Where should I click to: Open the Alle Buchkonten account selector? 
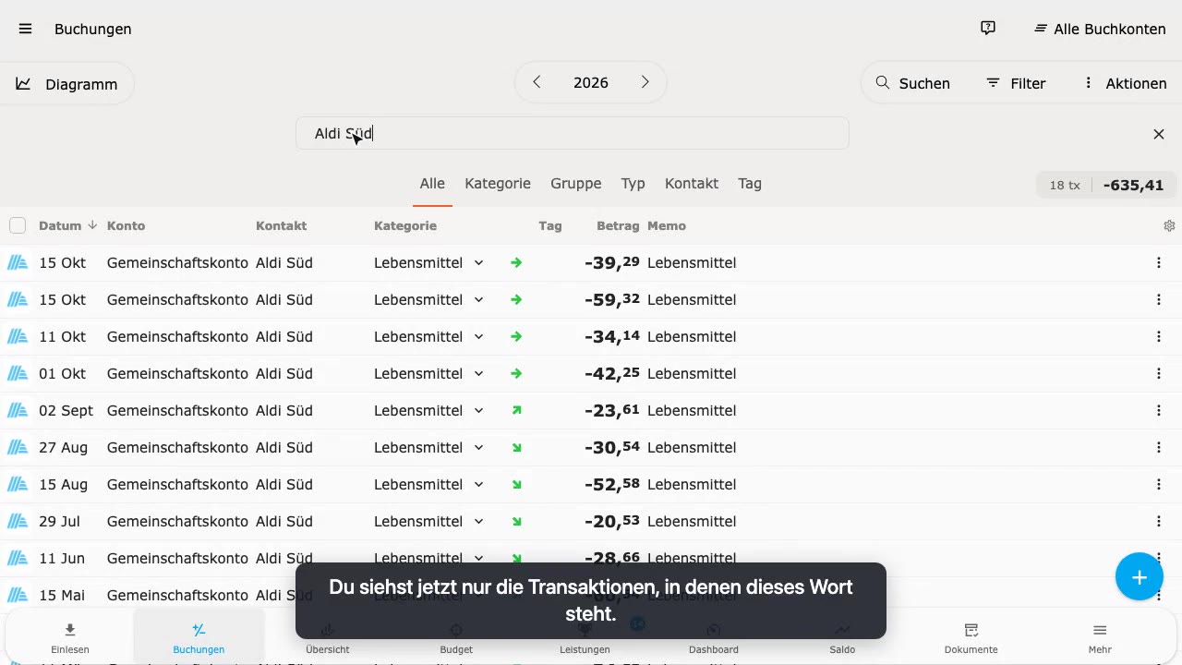pos(1100,29)
